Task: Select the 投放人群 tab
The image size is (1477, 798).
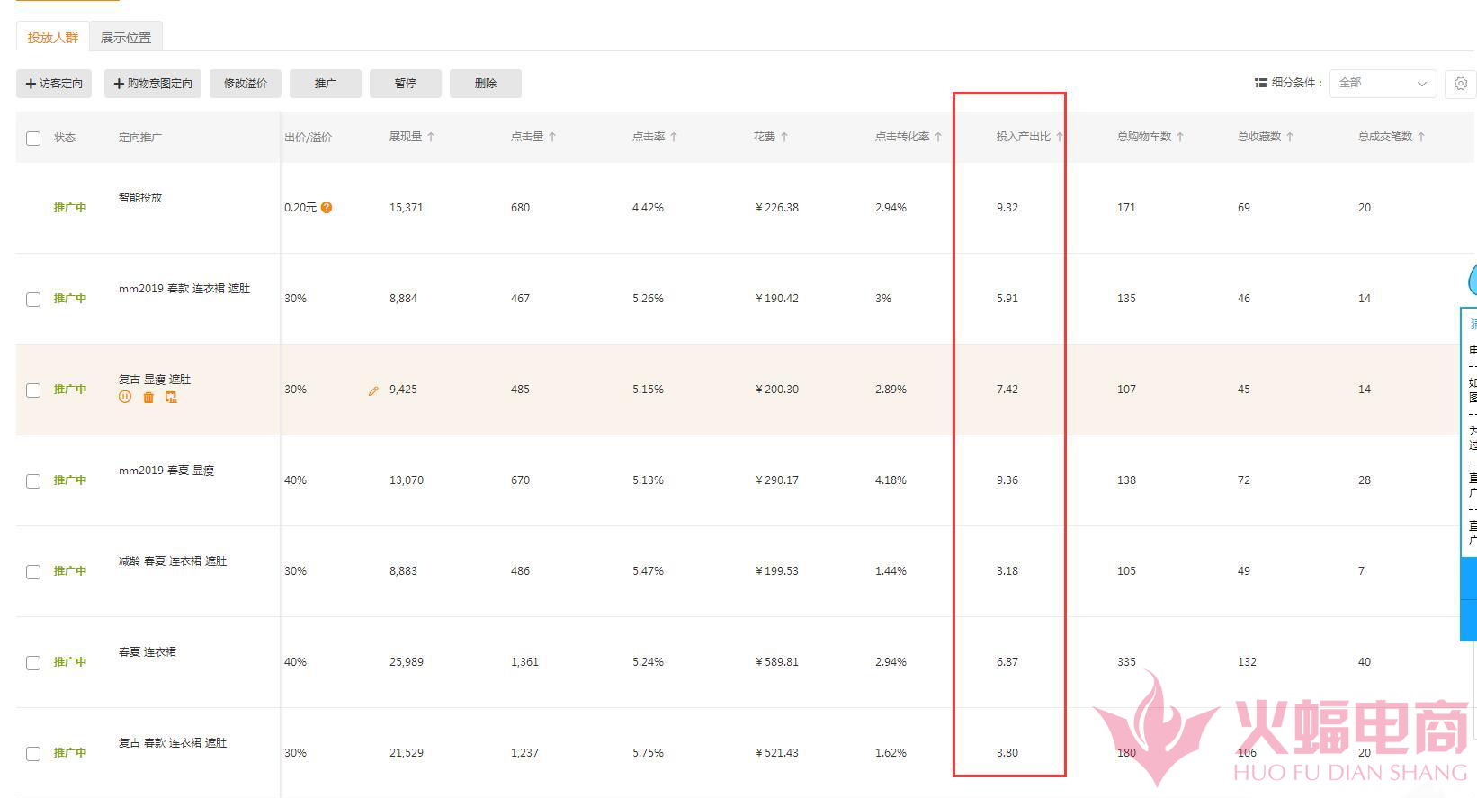Action: click(53, 38)
